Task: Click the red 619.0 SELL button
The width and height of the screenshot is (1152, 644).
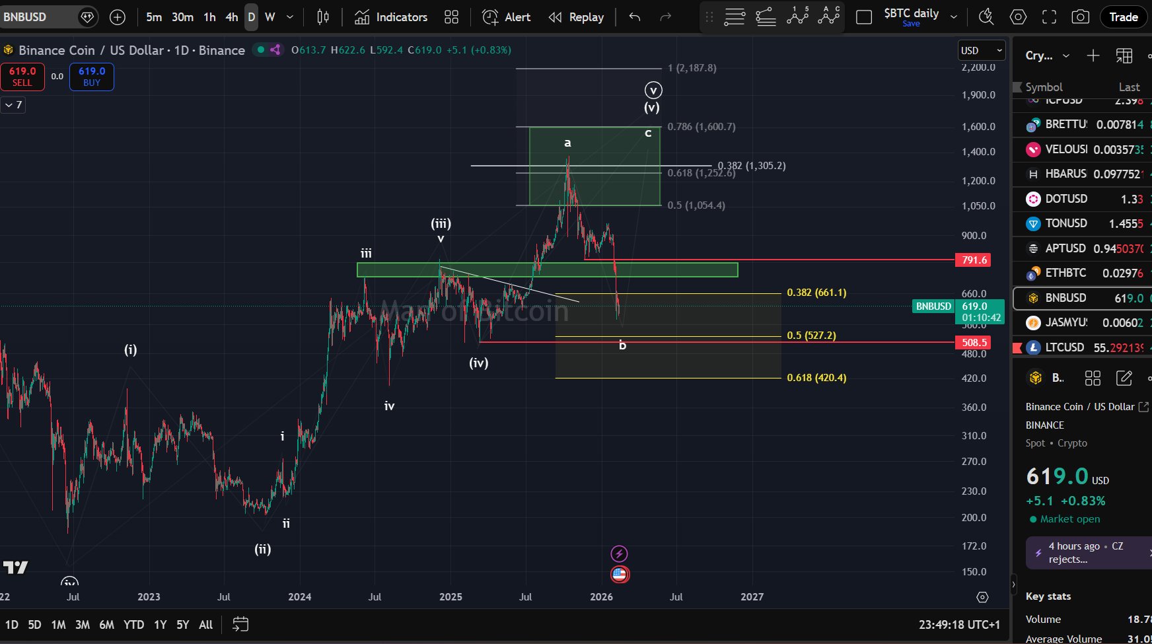Action: click(x=22, y=77)
